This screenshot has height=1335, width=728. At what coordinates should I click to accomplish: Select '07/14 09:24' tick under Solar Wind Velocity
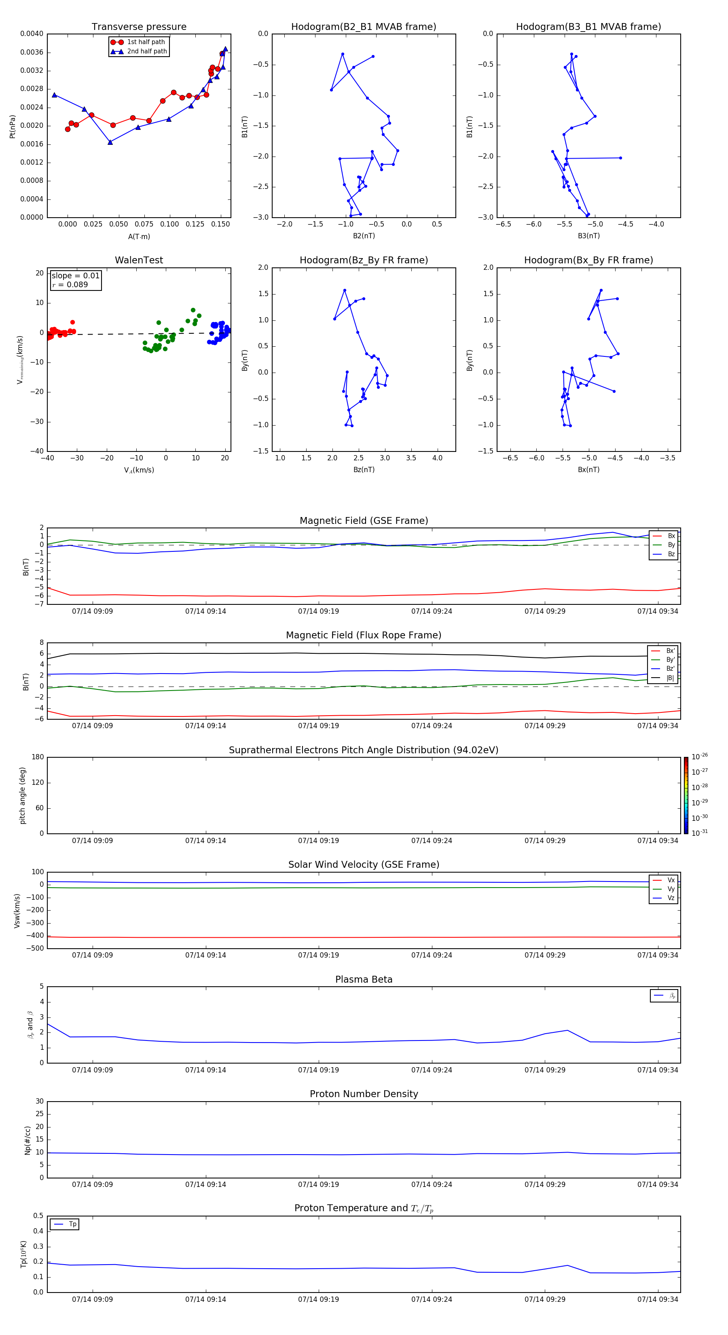pos(432,955)
